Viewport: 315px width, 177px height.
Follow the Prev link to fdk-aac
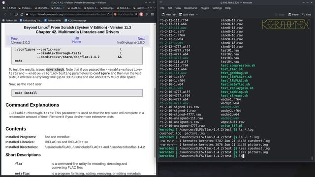click(14, 38)
